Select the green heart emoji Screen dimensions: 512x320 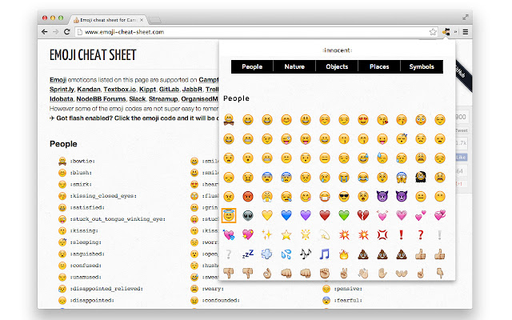click(x=344, y=215)
